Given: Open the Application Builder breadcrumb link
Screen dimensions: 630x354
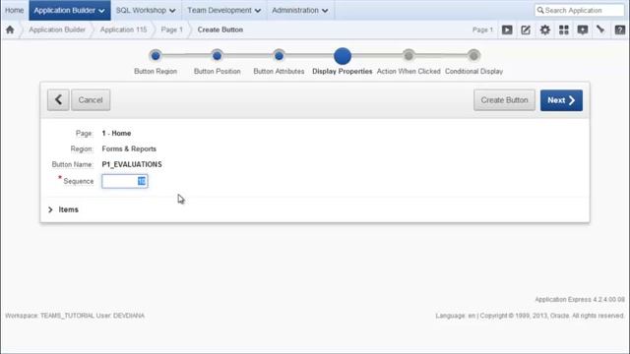Looking at the screenshot, I should click(57, 29).
